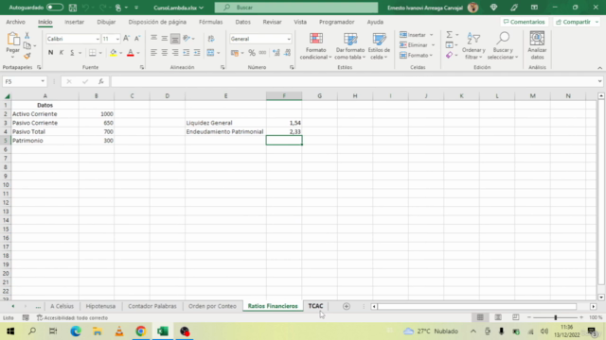Align text right
The width and height of the screenshot is (606, 340).
[175, 53]
